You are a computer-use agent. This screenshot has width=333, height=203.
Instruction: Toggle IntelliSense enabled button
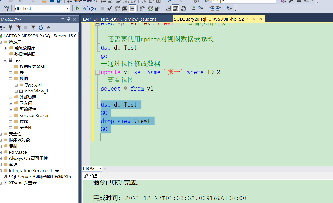coord(132,8)
